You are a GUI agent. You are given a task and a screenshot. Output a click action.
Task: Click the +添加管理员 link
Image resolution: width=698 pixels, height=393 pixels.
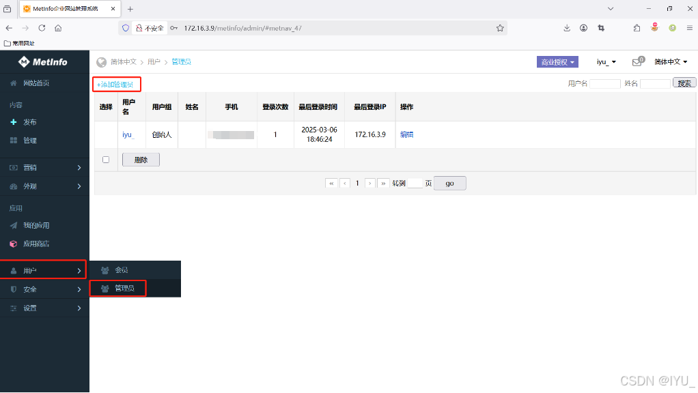tap(116, 85)
